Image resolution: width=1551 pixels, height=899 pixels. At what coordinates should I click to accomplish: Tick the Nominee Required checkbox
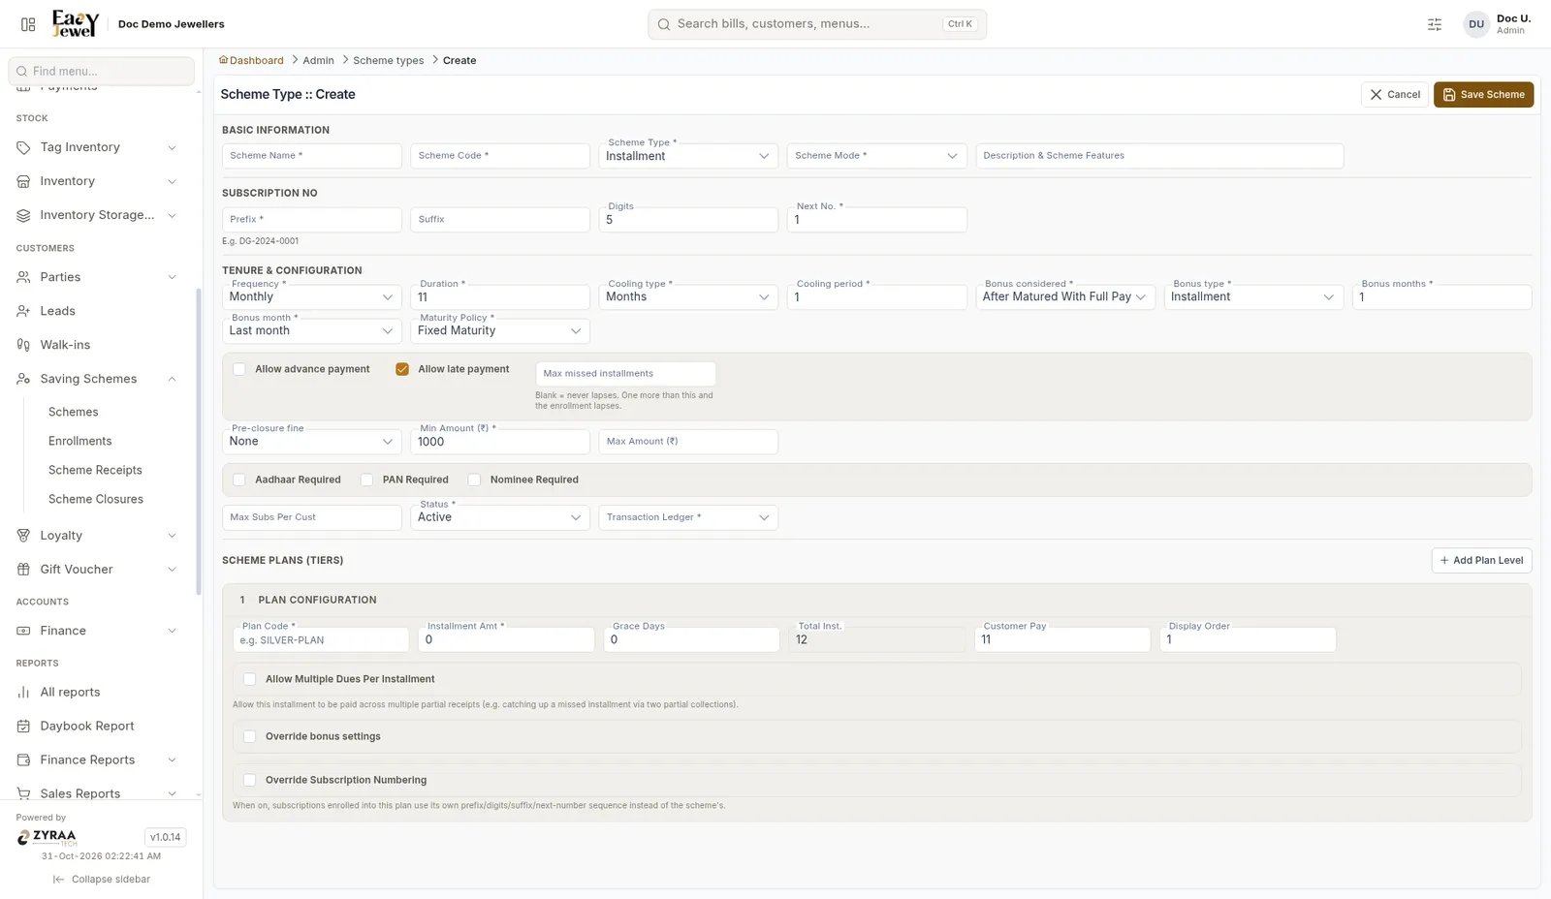[x=475, y=480]
